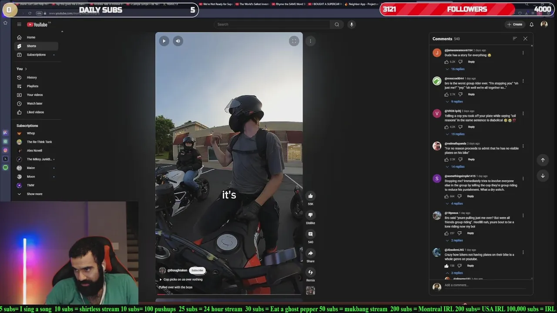Click the browser bookmark star icon
Viewport: 557px width, 313px height.
(5, 23)
